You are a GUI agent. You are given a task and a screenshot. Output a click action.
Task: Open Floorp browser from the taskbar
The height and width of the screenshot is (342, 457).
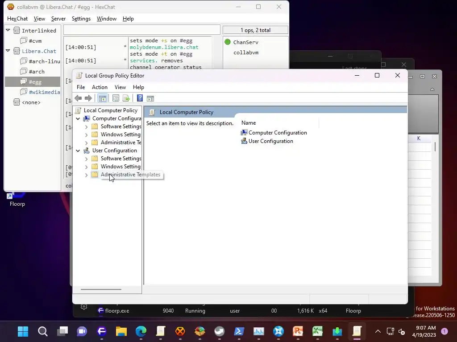[101, 331]
